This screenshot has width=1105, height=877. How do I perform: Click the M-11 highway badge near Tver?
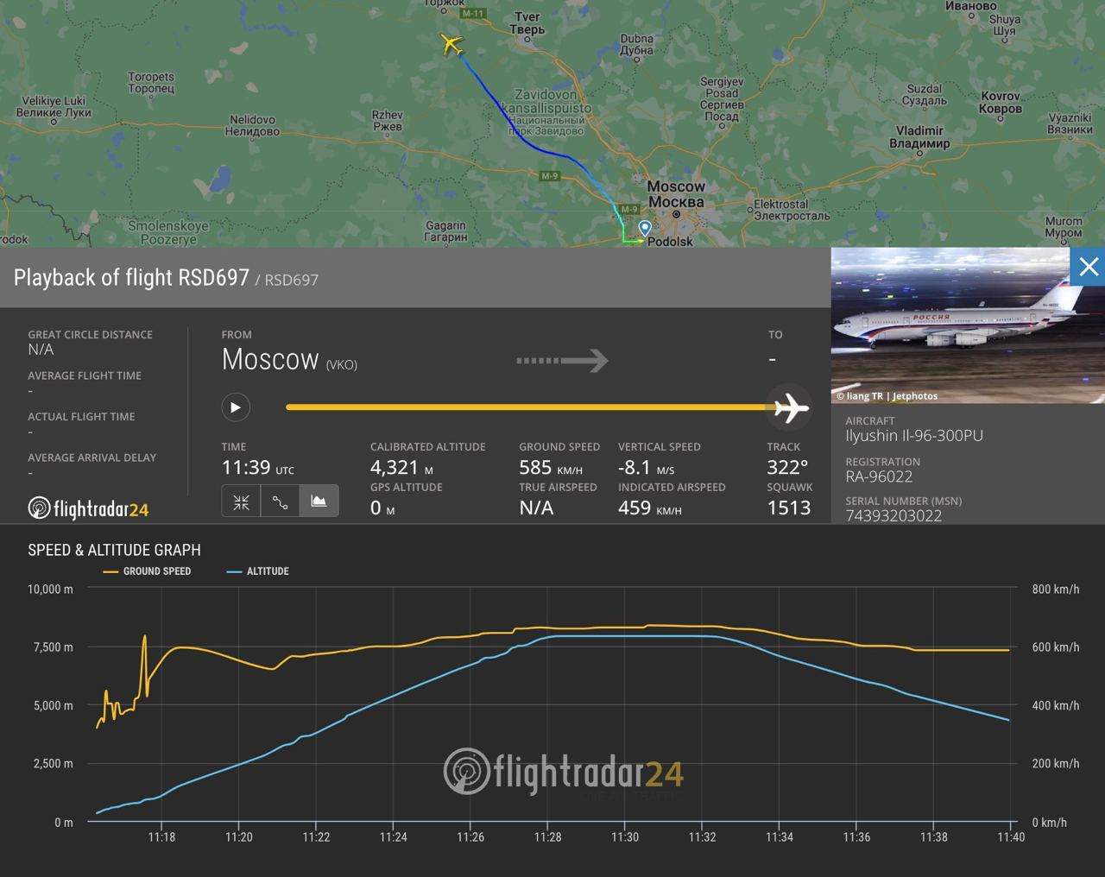point(472,14)
